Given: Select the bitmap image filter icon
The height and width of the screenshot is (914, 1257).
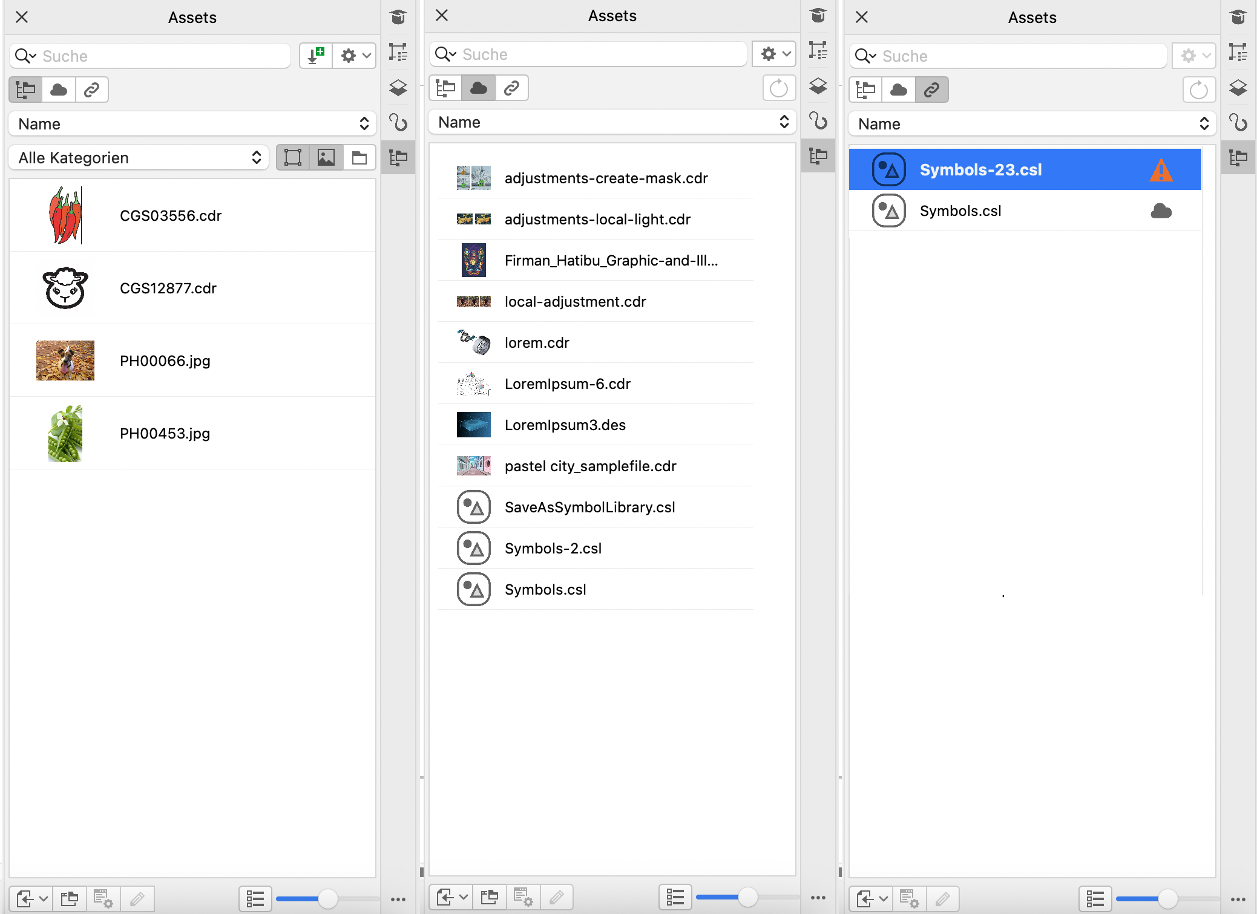Looking at the screenshot, I should 326,158.
